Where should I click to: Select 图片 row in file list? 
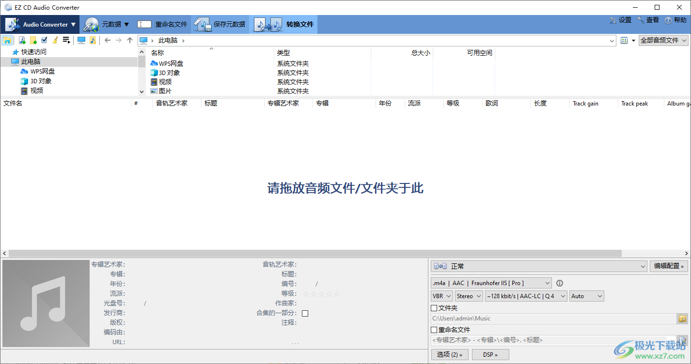165,91
